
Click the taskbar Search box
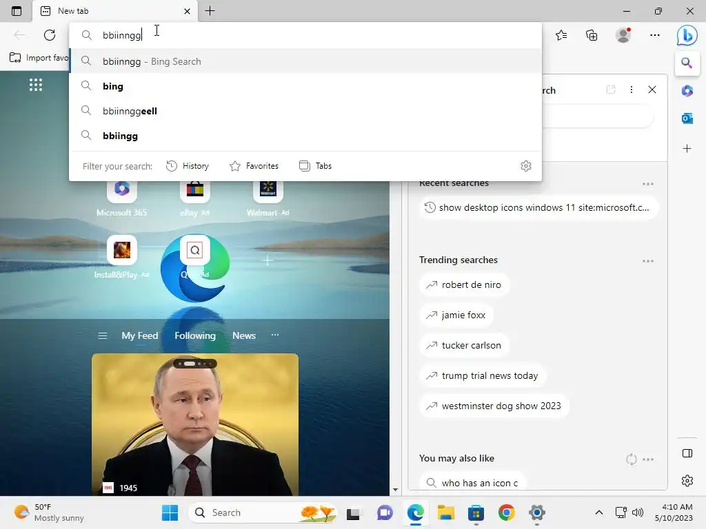(263, 512)
